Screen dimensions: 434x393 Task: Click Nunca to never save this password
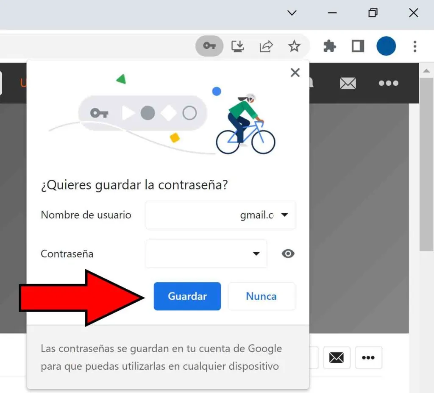[261, 296]
